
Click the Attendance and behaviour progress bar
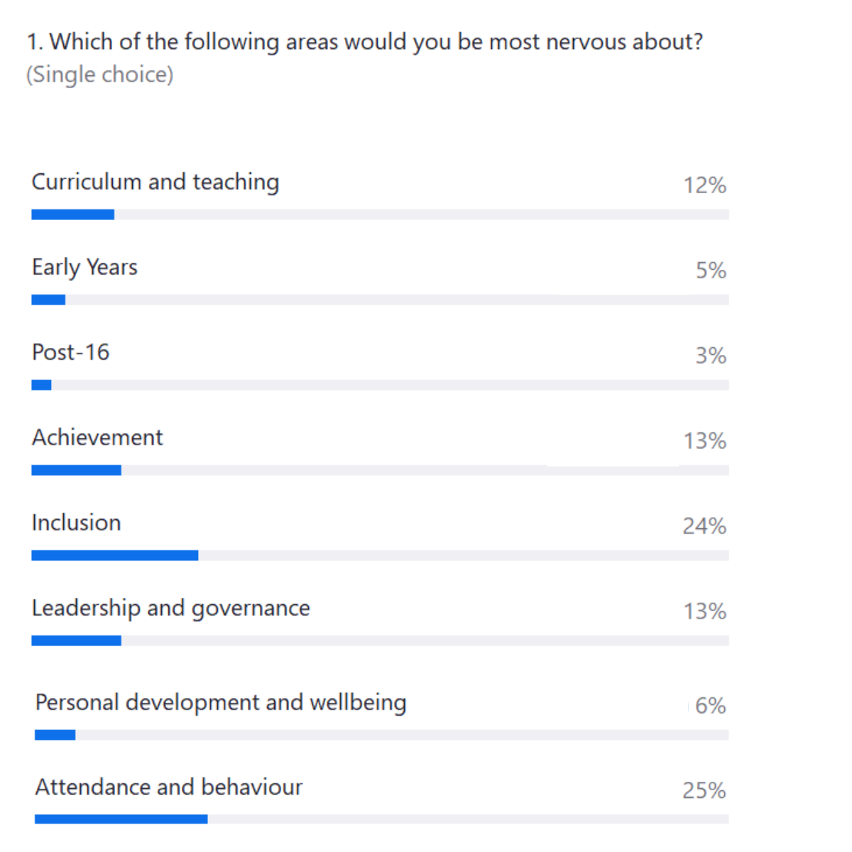click(381, 819)
